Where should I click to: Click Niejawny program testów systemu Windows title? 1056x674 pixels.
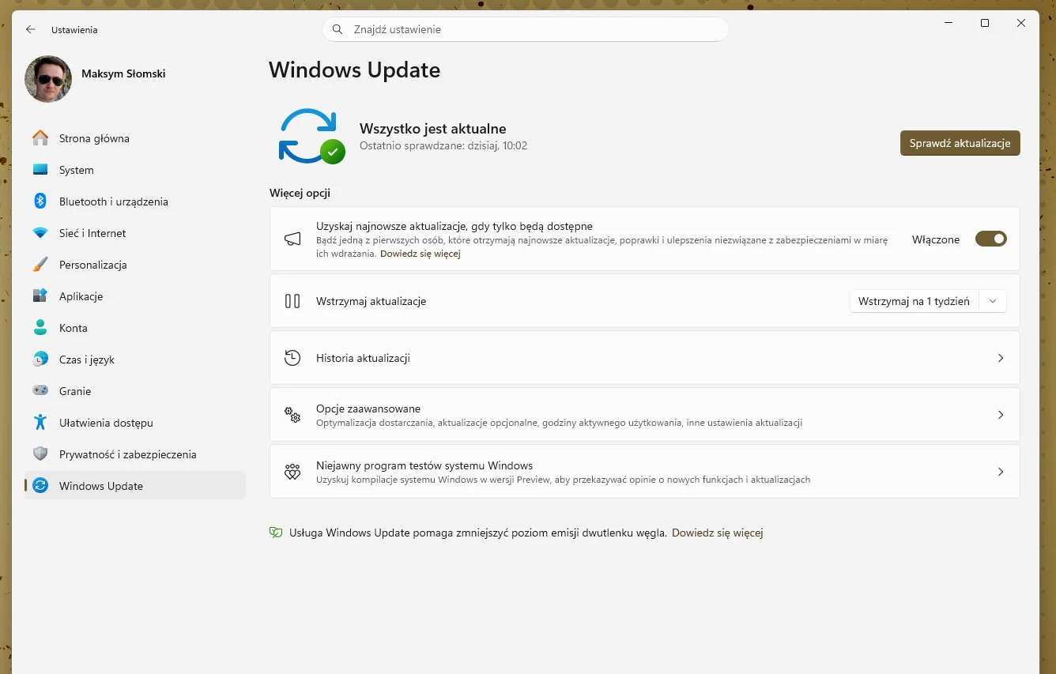(x=424, y=465)
